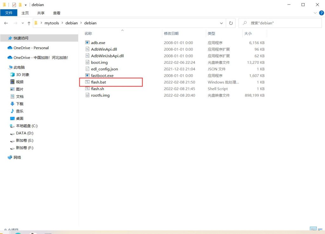Refresh the current folder view

[x=231, y=23]
